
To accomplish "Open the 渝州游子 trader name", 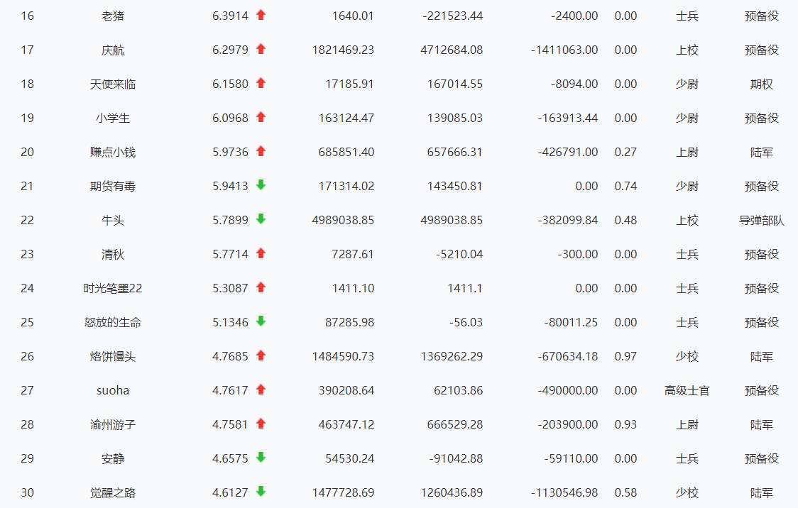I will pyautogui.click(x=113, y=424).
